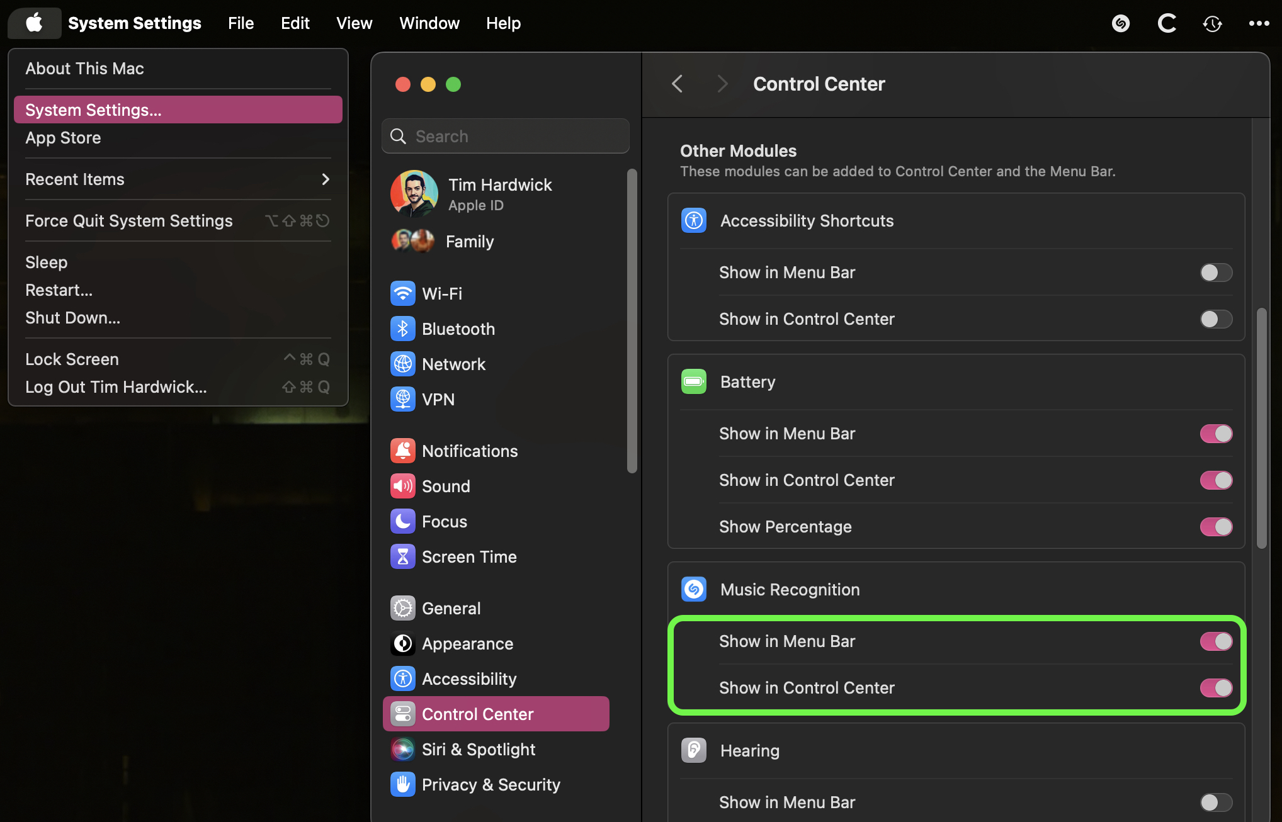Click the Focus moon icon
Image resolution: width=1282 pixels, height=822 pixels.
point(403,521)
